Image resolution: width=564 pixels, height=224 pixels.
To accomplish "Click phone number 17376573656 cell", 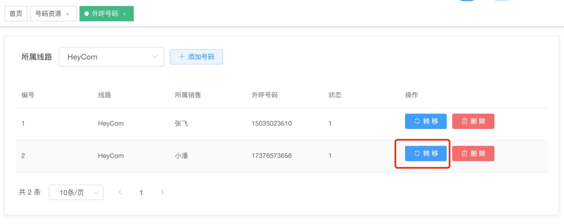I will [x=271, y=156].
